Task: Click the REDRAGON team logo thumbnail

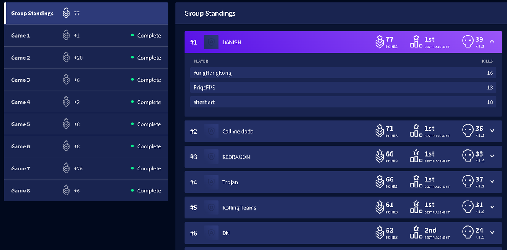Action: click(x=211, y=157)
